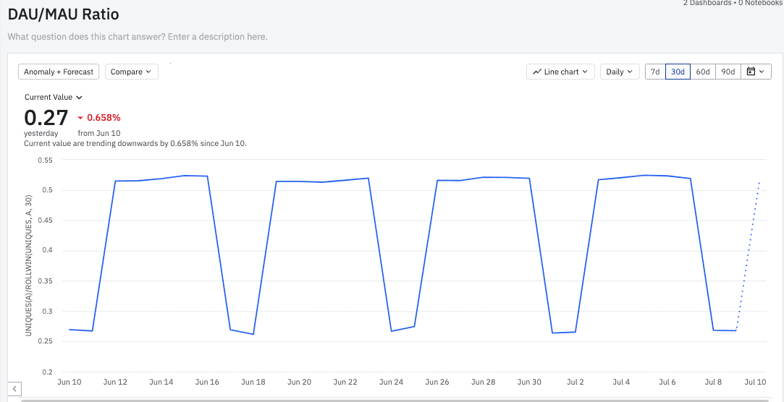784x402 pixels.
Task: Click the DAU/MAU Ratio chart title
Action: point(64,14)
